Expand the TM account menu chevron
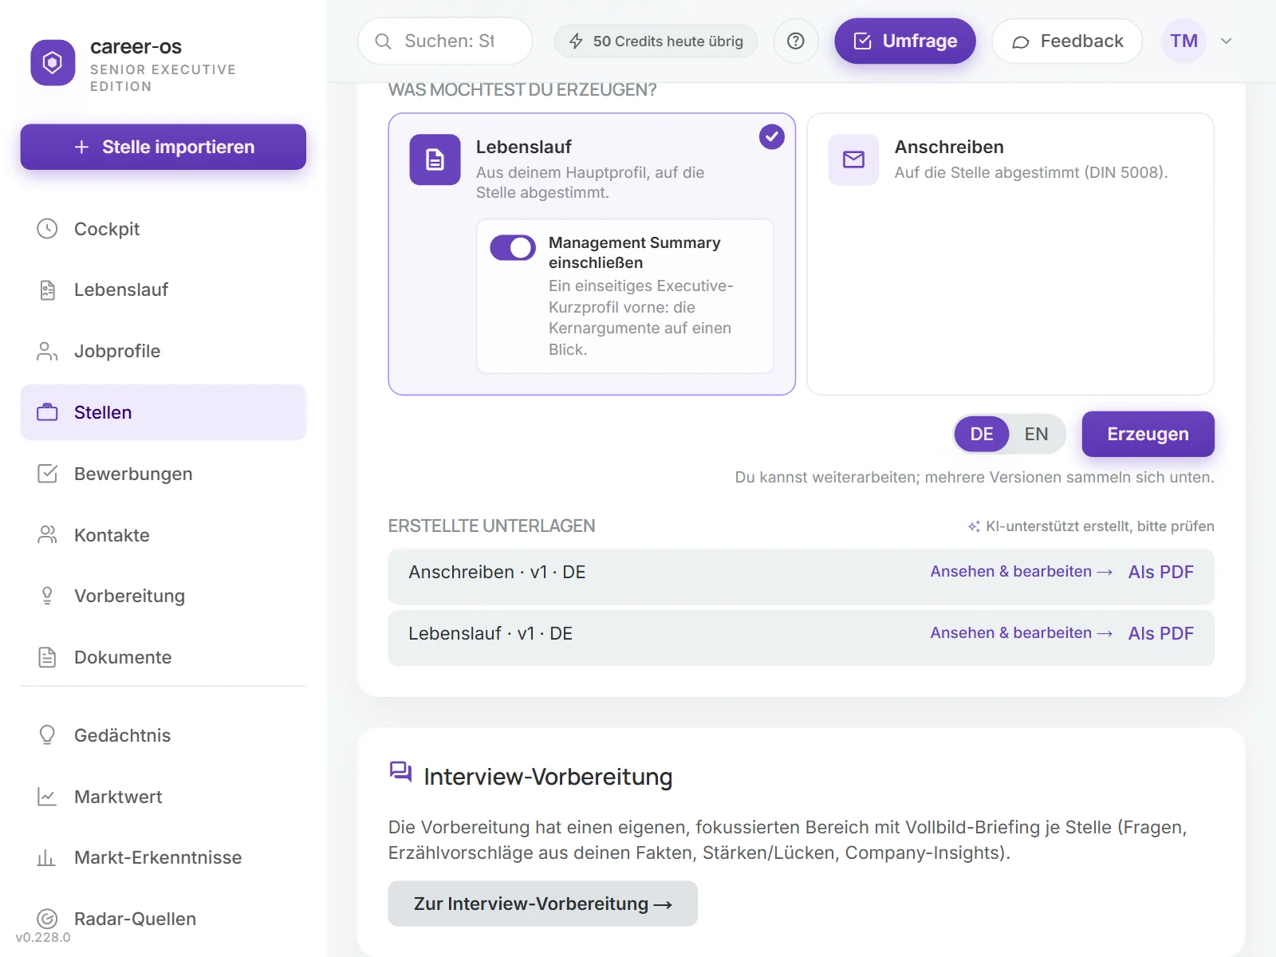 pos(1227,41)
